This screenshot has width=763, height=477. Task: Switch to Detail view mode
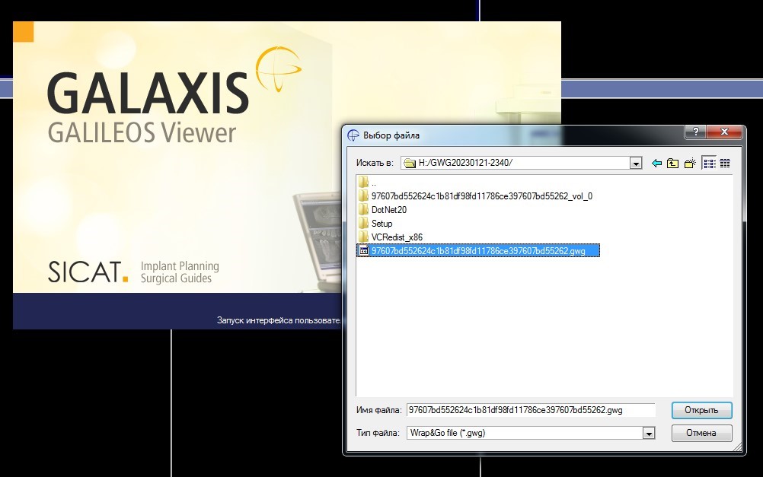725,164
